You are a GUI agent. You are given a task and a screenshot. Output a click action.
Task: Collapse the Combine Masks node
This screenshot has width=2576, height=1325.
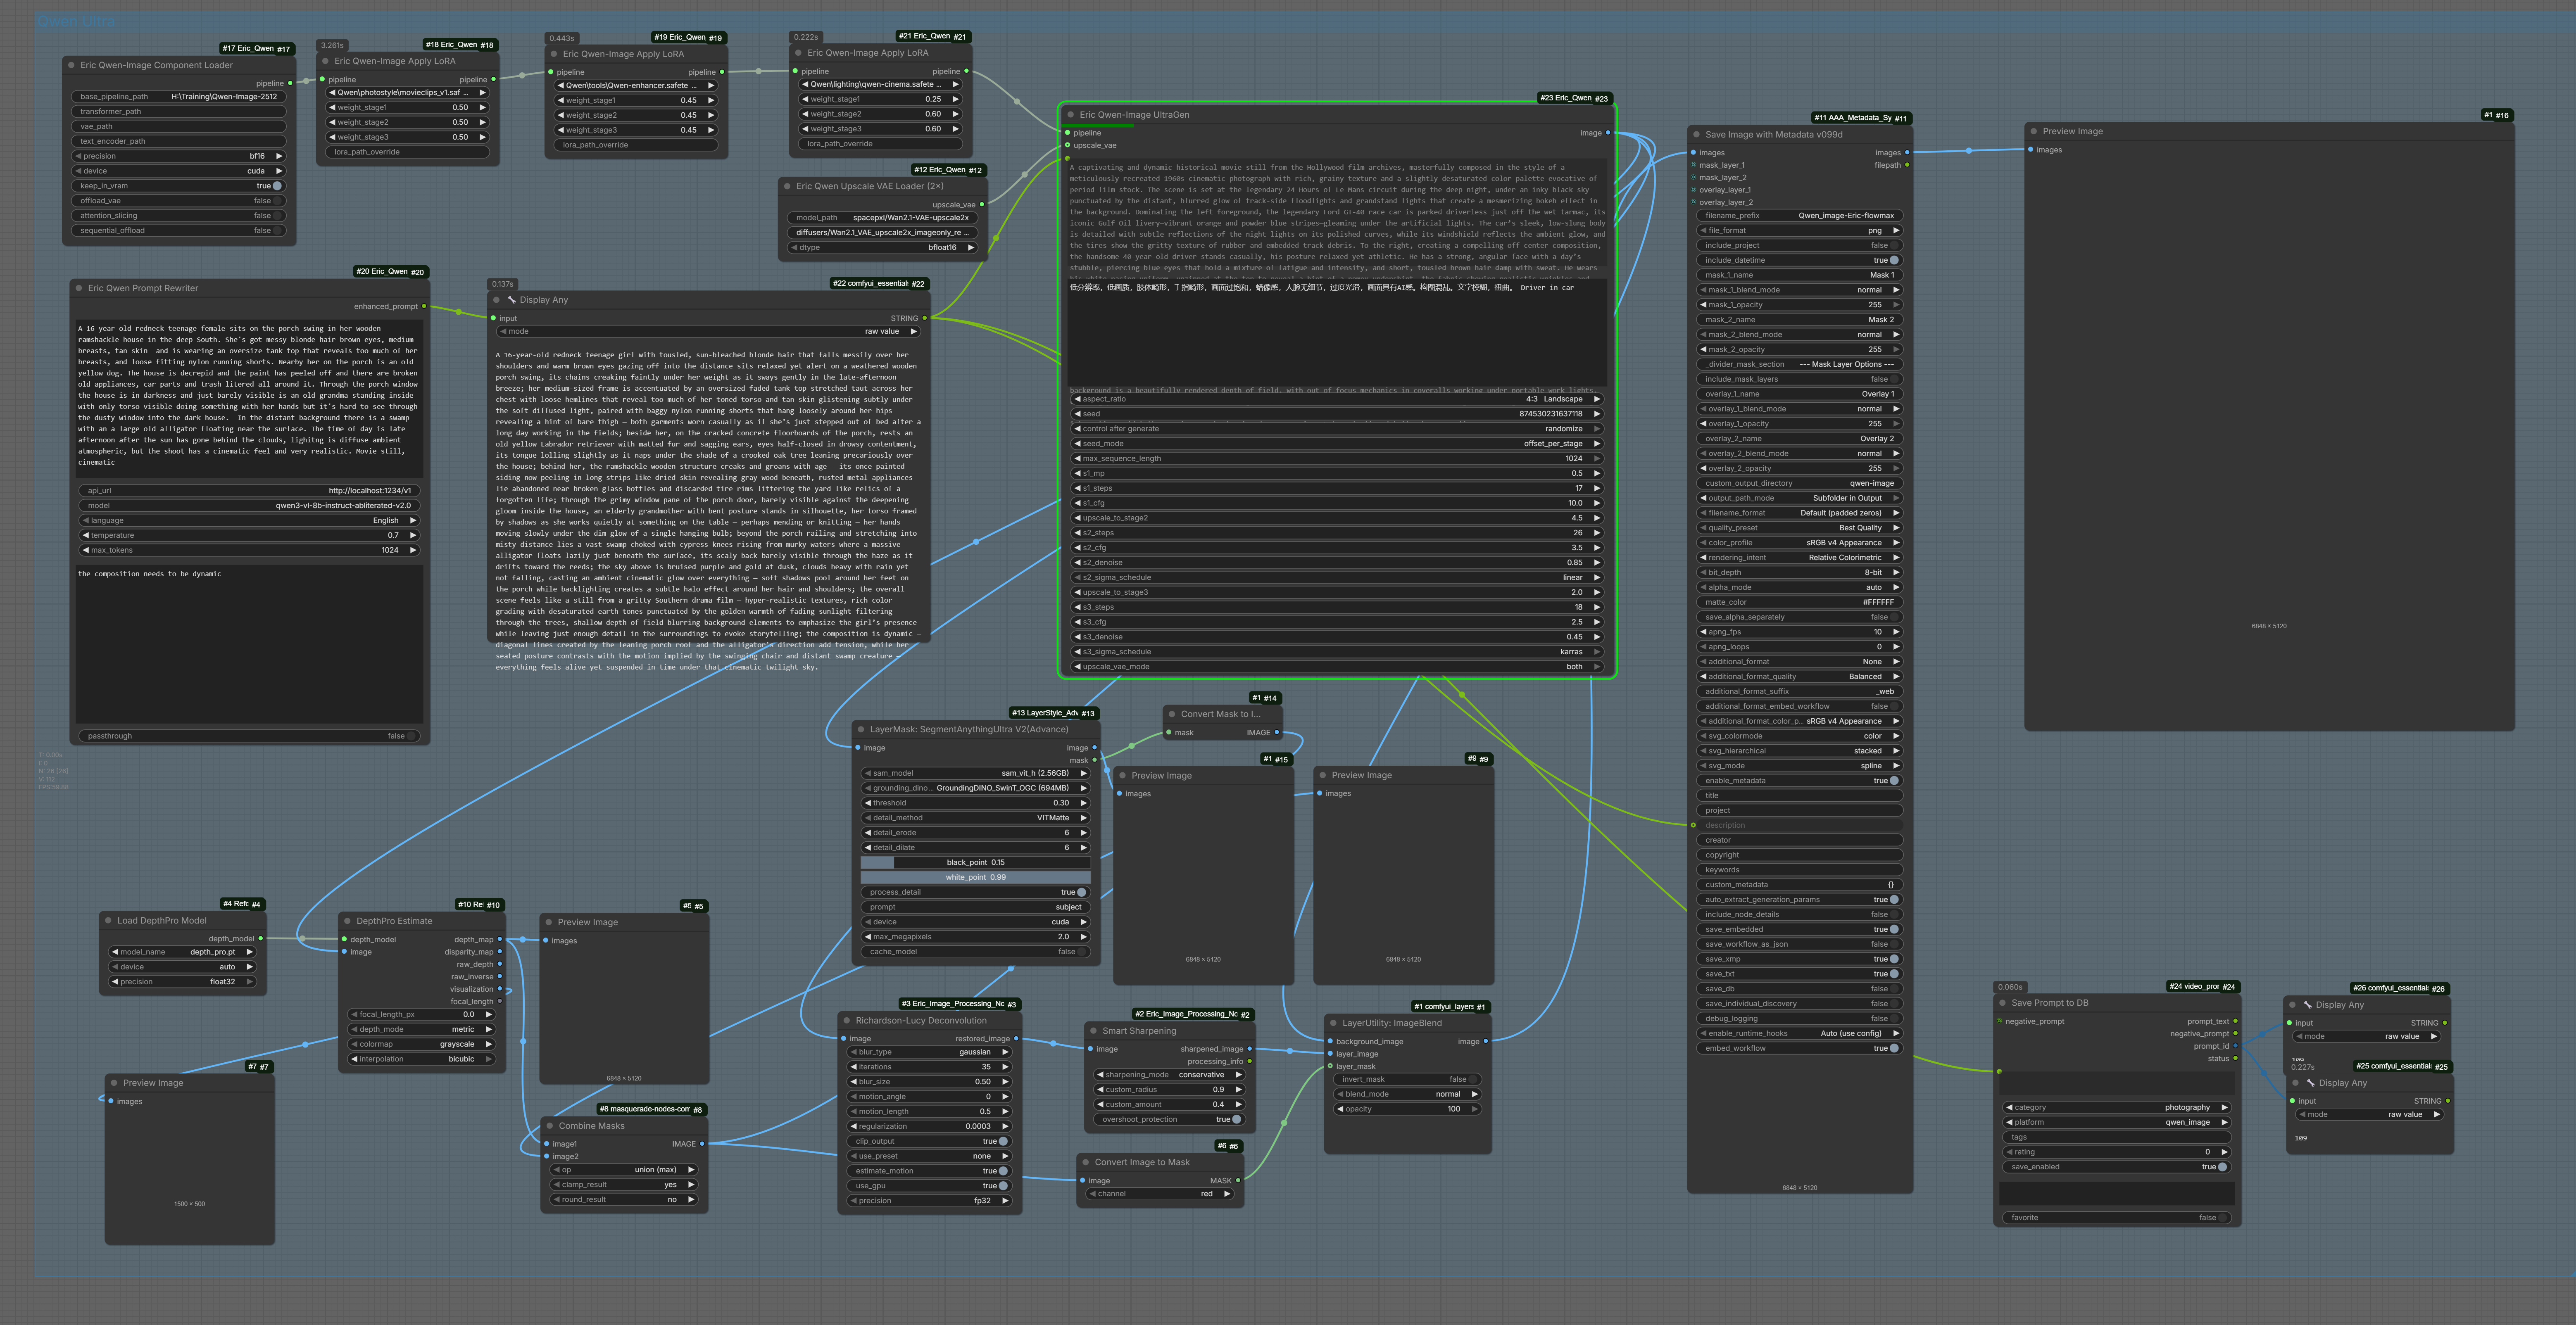click(x=550, y=1126)
